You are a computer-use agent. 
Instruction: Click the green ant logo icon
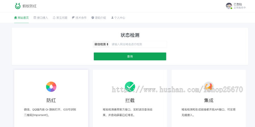tap(18, 6)
